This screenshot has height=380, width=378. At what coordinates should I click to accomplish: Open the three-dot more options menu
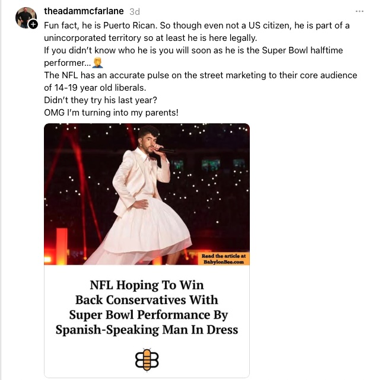click(x=360, y=11)
